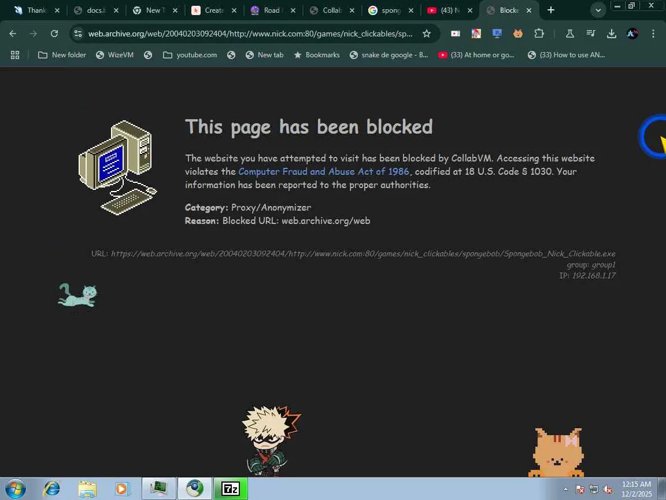
Task: Show hidden system tray icons
Action: 565,490
